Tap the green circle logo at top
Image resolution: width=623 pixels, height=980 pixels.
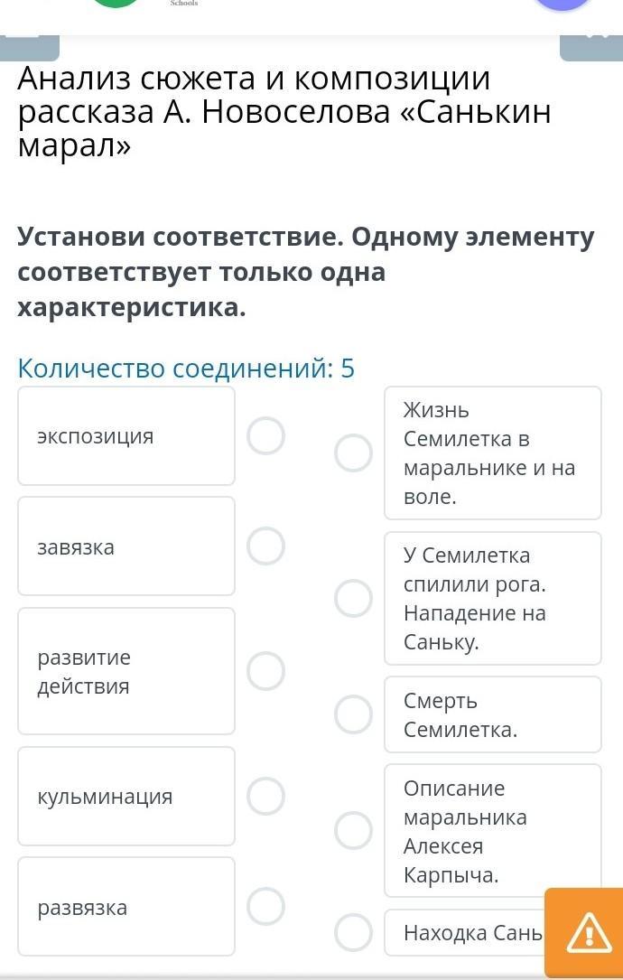(114, 3)
